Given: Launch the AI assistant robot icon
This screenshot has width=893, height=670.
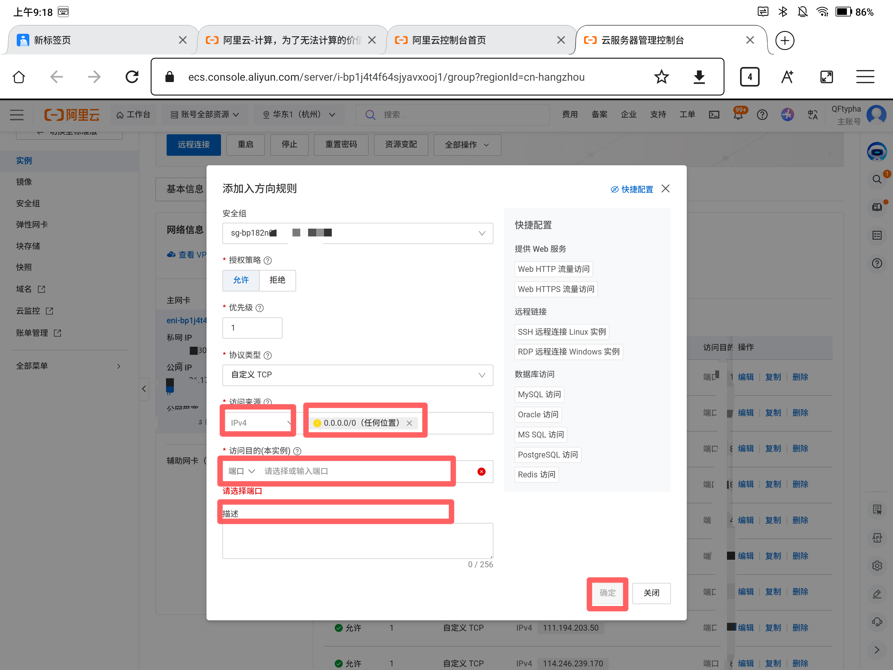Looking at the screenshot, I should [x=877, y=151].
